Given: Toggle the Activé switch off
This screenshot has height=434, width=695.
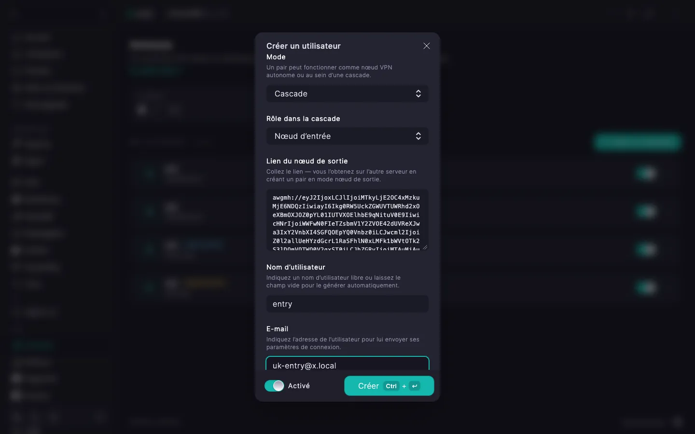Looking at the screenshot, I should click(x=274, y=386).
